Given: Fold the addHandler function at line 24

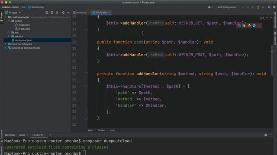Looking at the screenshot, I should point(86,74).
